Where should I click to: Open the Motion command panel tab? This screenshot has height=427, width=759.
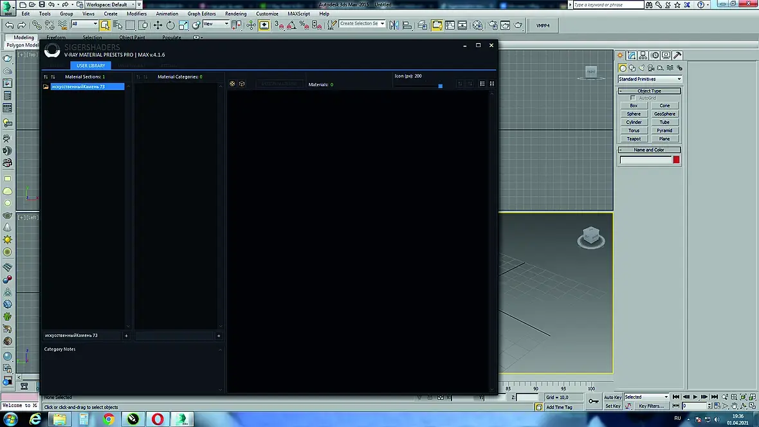point(655,55)
